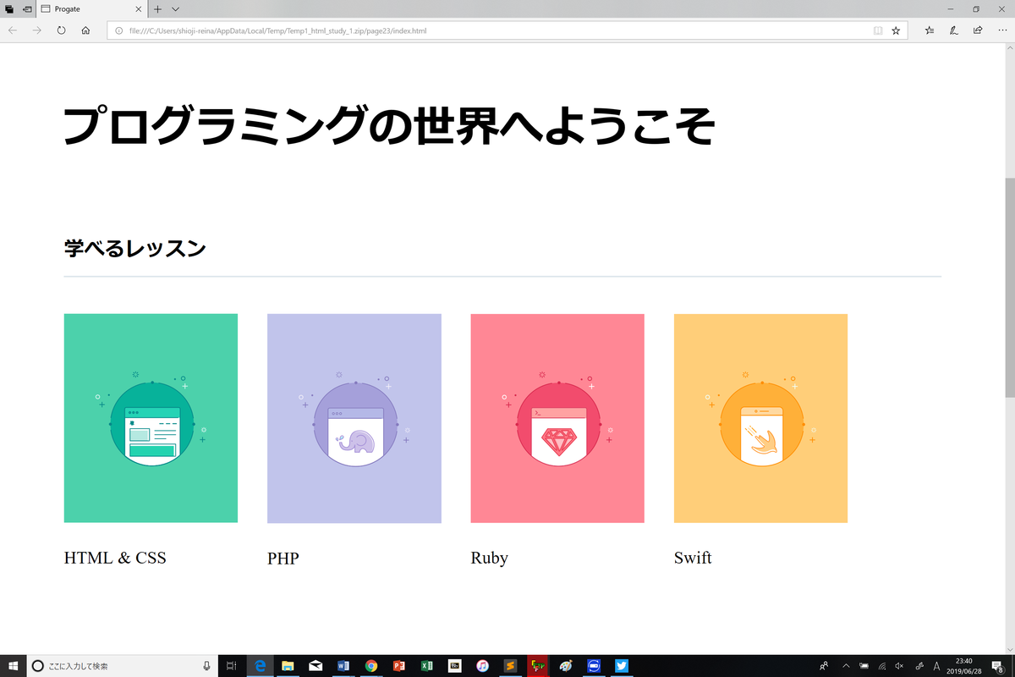Open Word from taskbar
Viewport: 1015px width, 677px height.
click(x=343, y=666)
